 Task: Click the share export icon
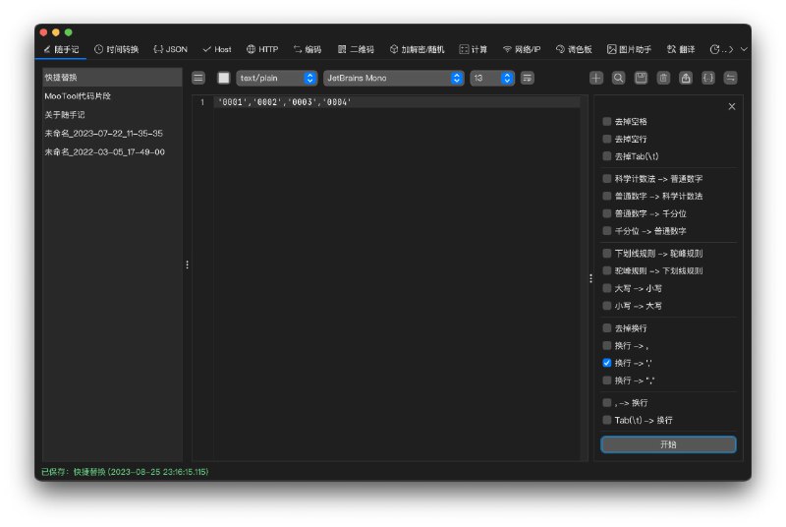click(x=686, y=78)
